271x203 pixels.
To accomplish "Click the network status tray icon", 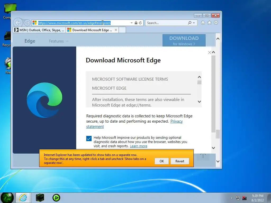I will [x=244, y=198].
